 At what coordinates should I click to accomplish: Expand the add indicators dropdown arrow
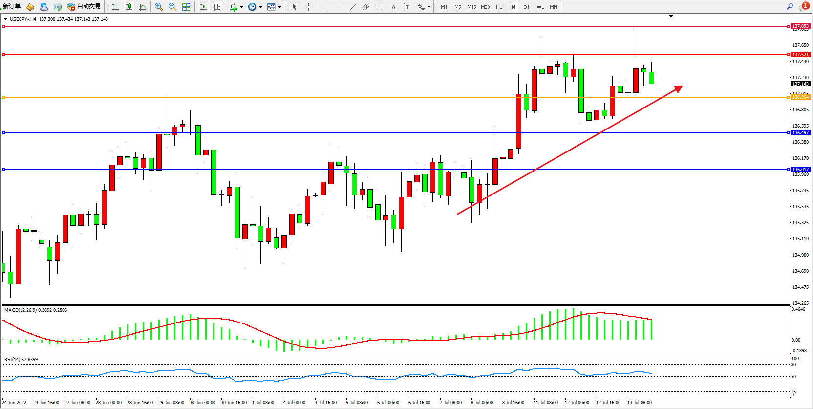coord(241,7)
